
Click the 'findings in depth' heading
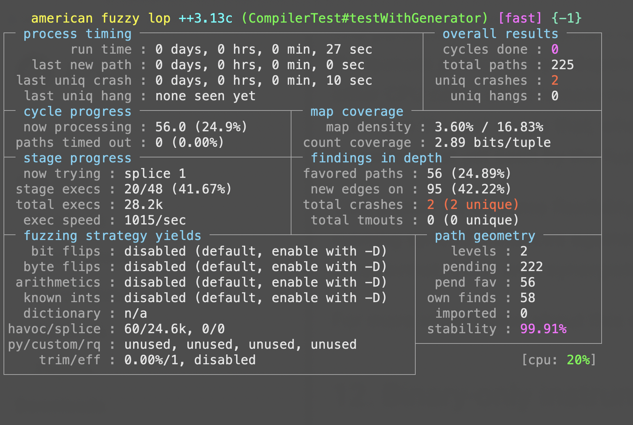point(376,158)
